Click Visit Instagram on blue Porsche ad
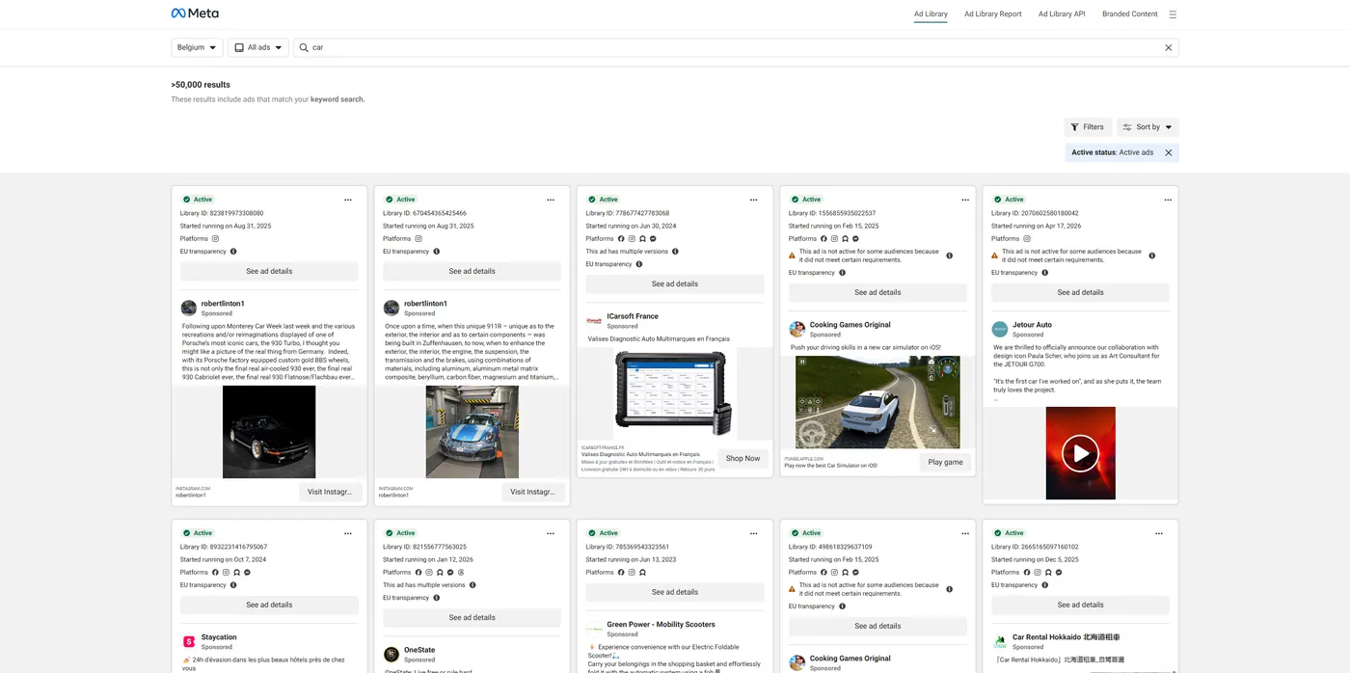Viewport: 1350px width, 673px height. coord(531,492)
